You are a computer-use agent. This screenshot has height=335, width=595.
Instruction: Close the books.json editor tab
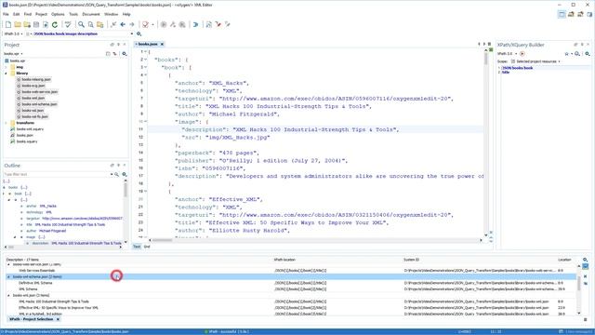(162, 44)
